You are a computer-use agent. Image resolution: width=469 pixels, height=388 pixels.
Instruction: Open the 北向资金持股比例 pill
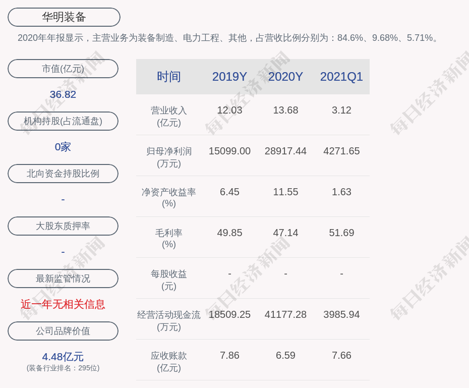point(63,174)
